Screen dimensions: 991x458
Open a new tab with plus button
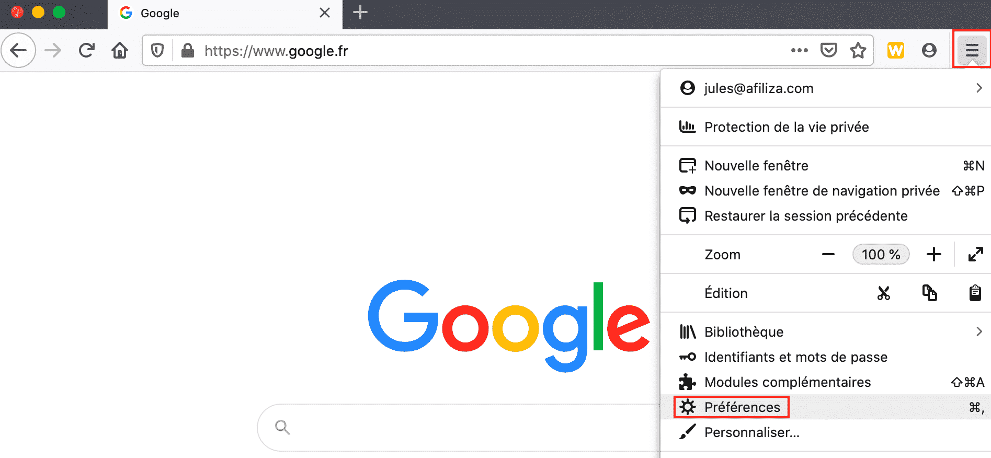coord(360,13)
